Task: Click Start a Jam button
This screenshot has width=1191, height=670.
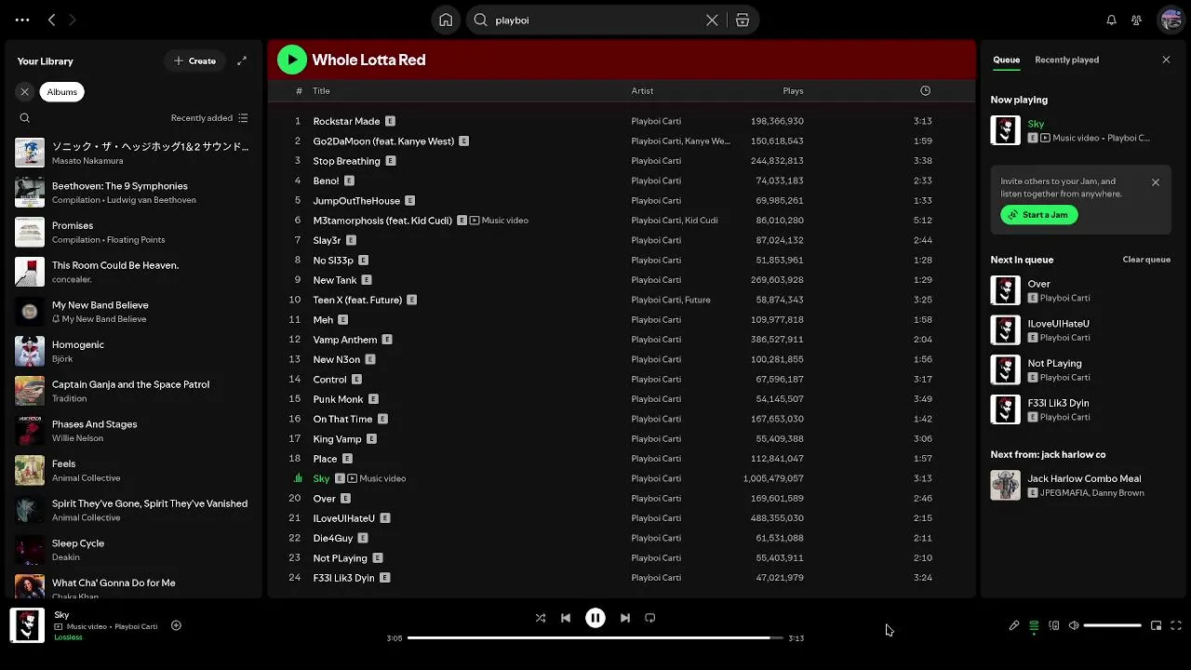Action: click(x=1039, y=214)
